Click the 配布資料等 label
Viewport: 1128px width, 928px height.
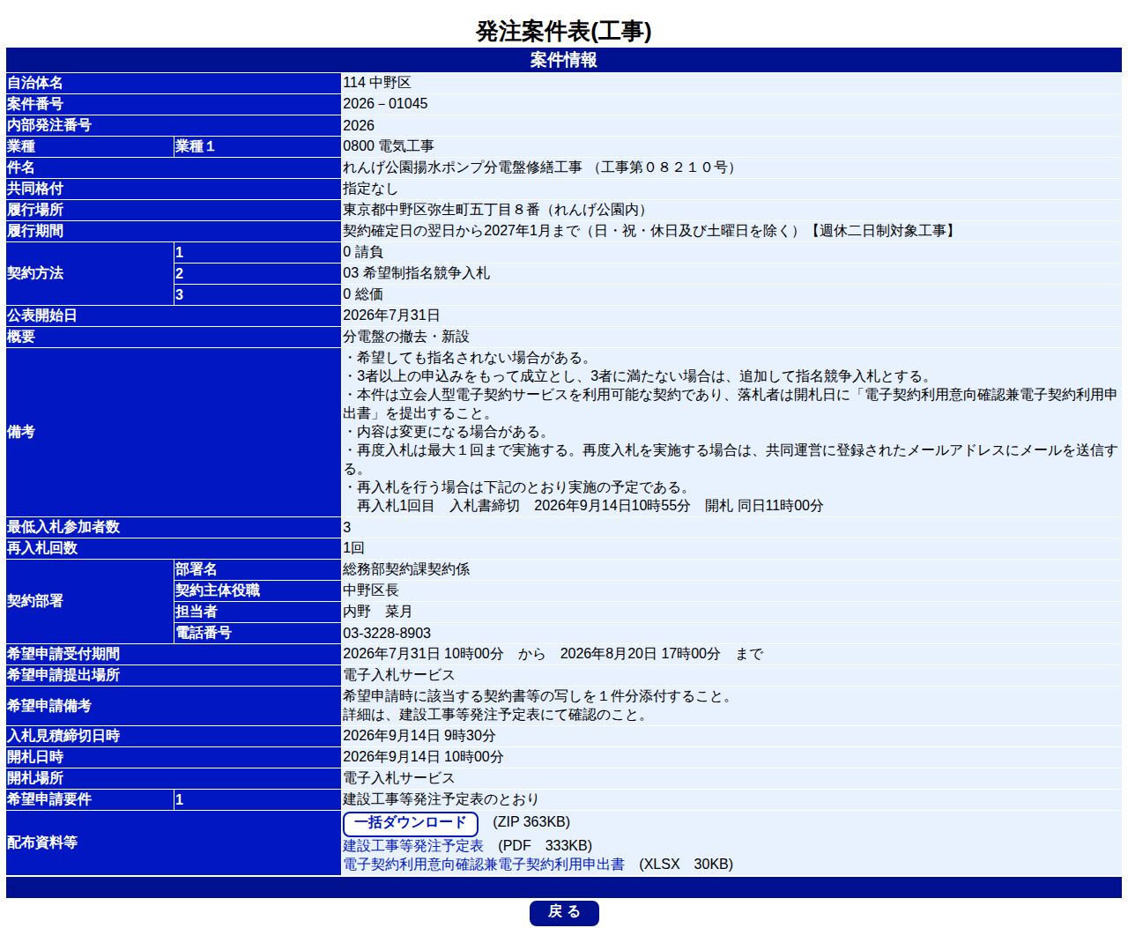coord(42,843)
